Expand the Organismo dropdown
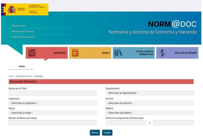 [53, 103]
